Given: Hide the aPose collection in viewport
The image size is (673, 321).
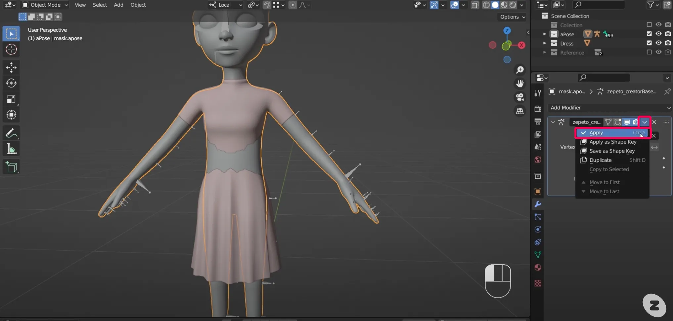Looking at the screenshot, I should point(659,34).
